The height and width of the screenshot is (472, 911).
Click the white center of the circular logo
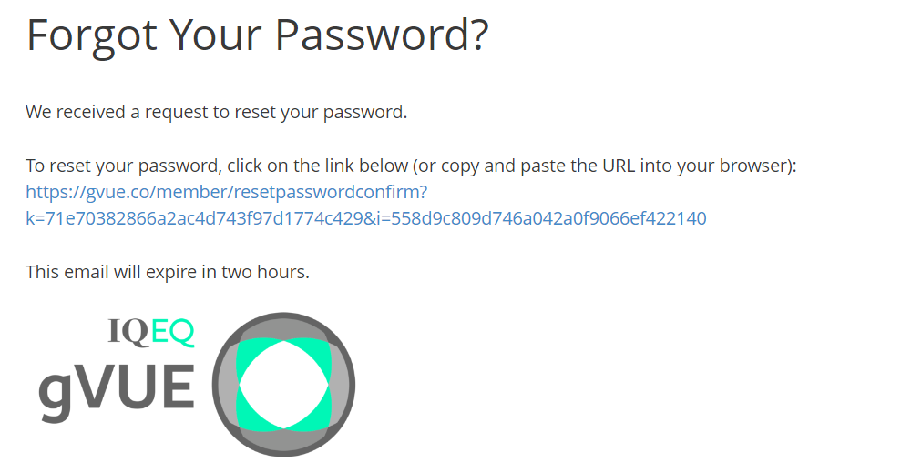point(283,385)
